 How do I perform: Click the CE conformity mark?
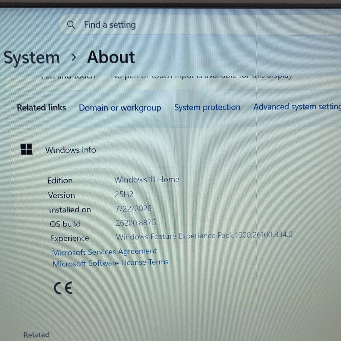(x=63, y=288)
